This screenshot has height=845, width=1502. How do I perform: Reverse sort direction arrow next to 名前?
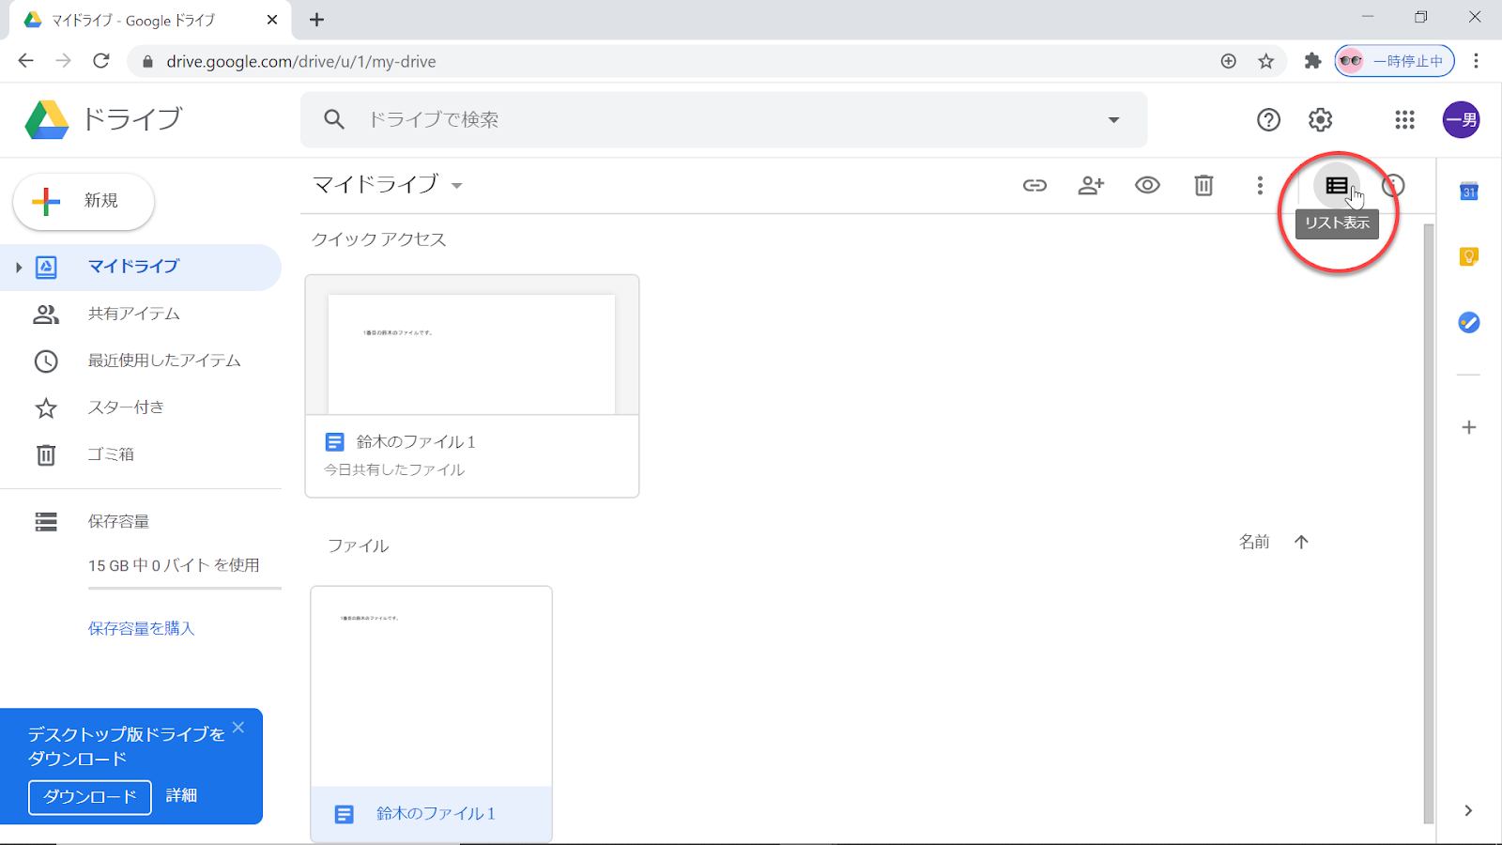click(1301, 542)
